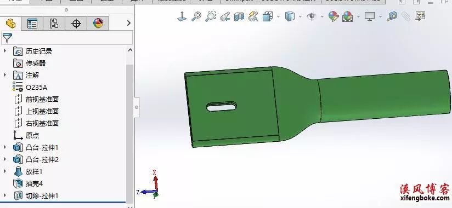Open the ConfigurationManager tab
452x208 pixels.
click(x=54, y=24)
